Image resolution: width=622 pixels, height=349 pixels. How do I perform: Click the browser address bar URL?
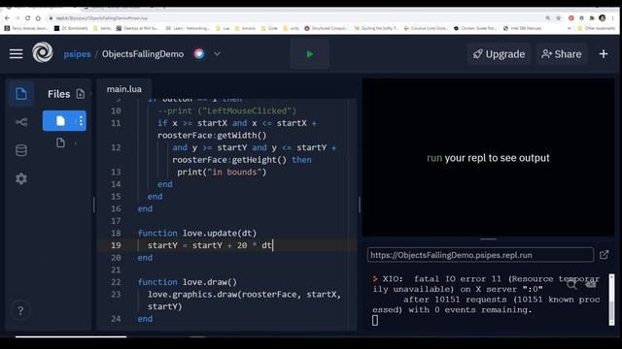click(101, 18)
